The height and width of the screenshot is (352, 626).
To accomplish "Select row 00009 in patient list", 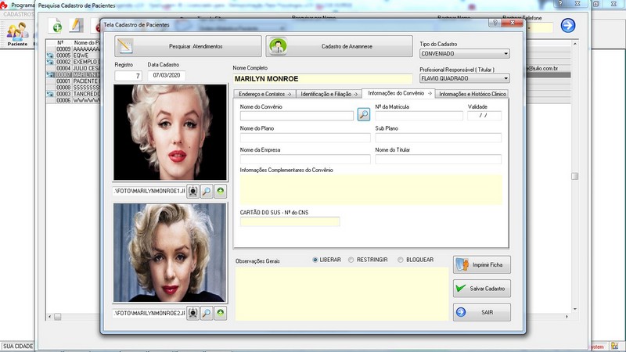I will tap(73, 49).
